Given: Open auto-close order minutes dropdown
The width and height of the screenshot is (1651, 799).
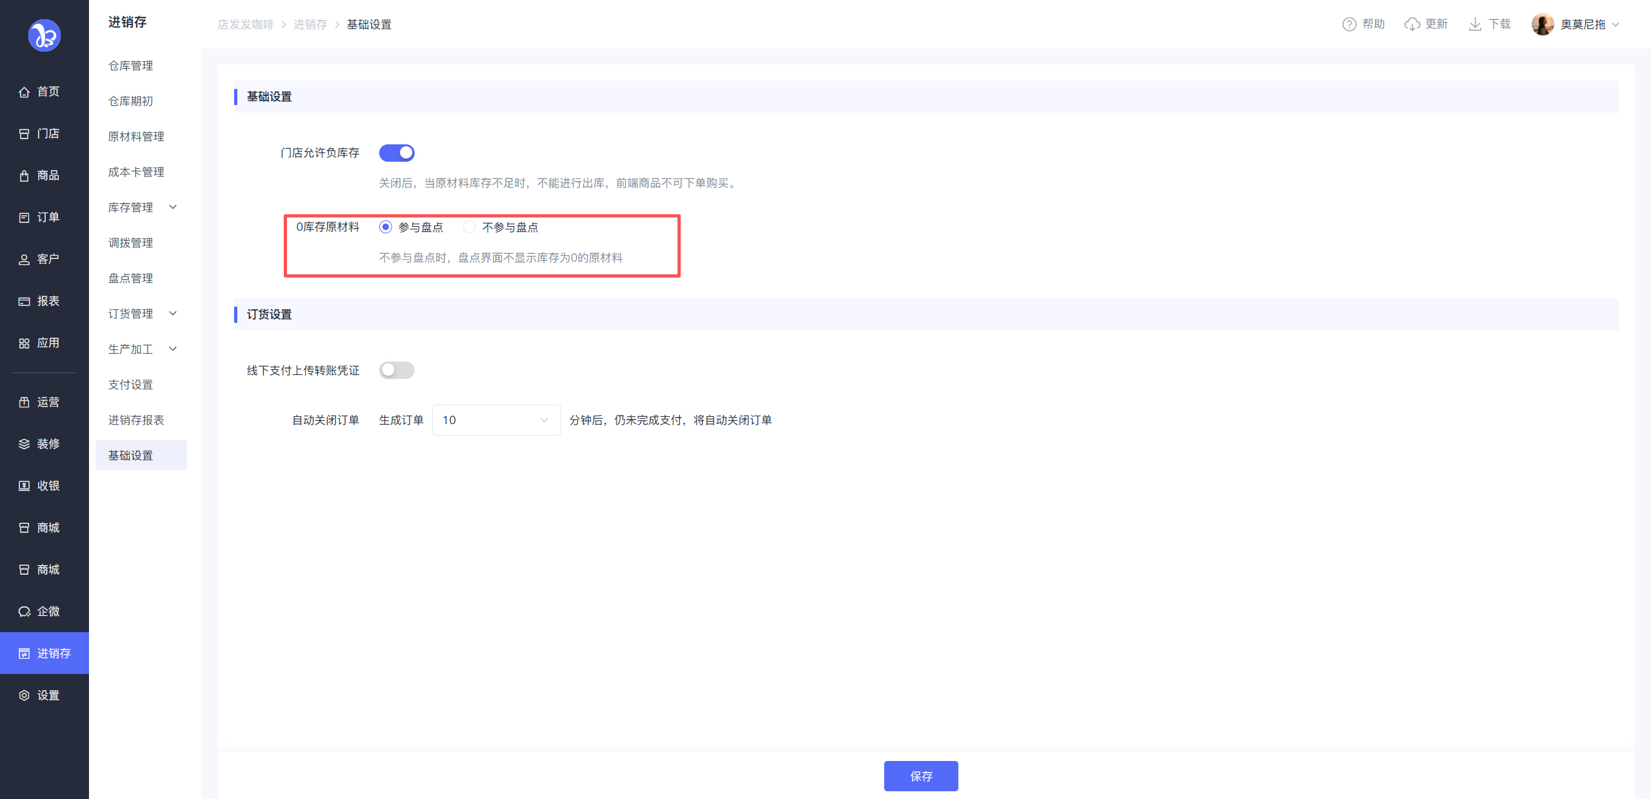Looking at the screenshot, I should click(495, 420).
